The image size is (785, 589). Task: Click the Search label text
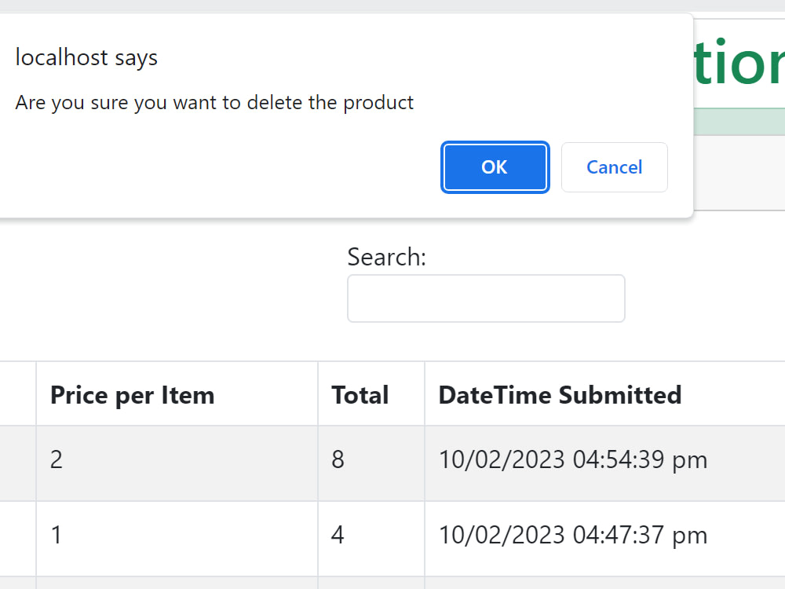point(386,257)
